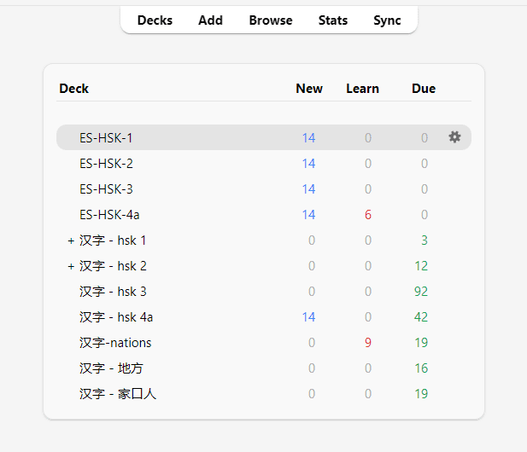Screen dimensions: 527x452
Task: Select the ES-HSK-1 deck
Action: tap(106, 137)
